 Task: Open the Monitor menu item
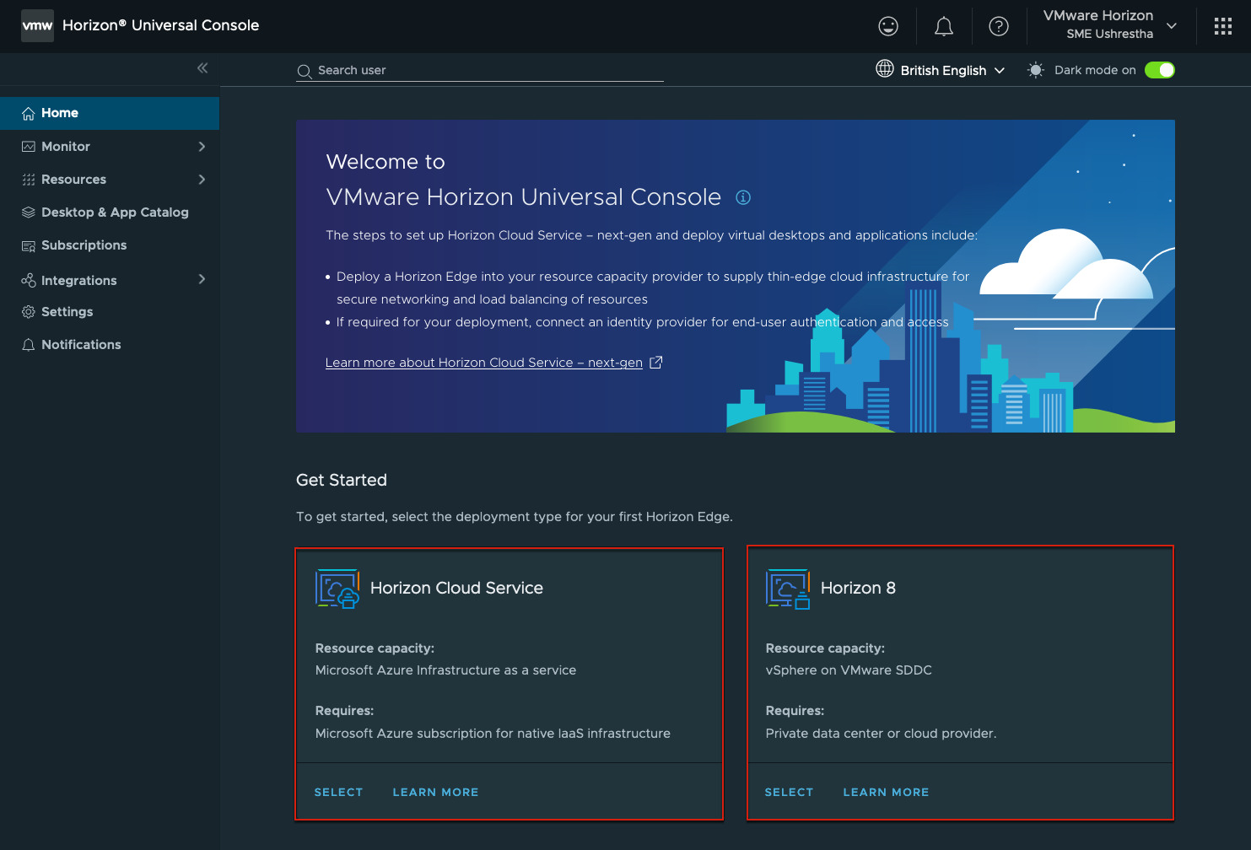pos(110,147)
